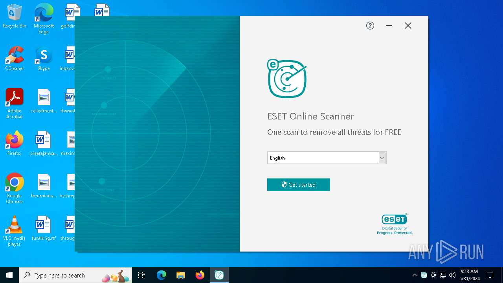This screenshot has width=503, height=283.
Task: Open the notification center icon
Action: point(490,275)
